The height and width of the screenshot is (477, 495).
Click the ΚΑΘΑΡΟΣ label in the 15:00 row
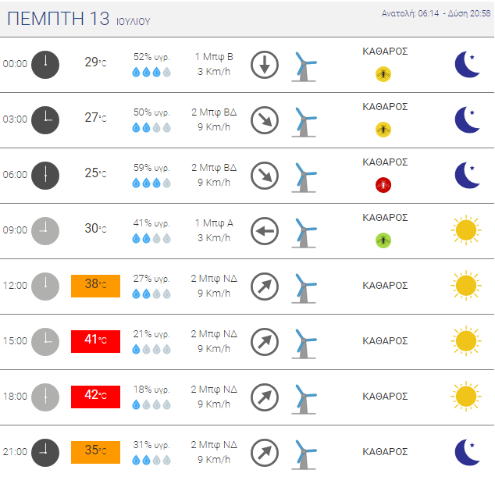[385, 341]
